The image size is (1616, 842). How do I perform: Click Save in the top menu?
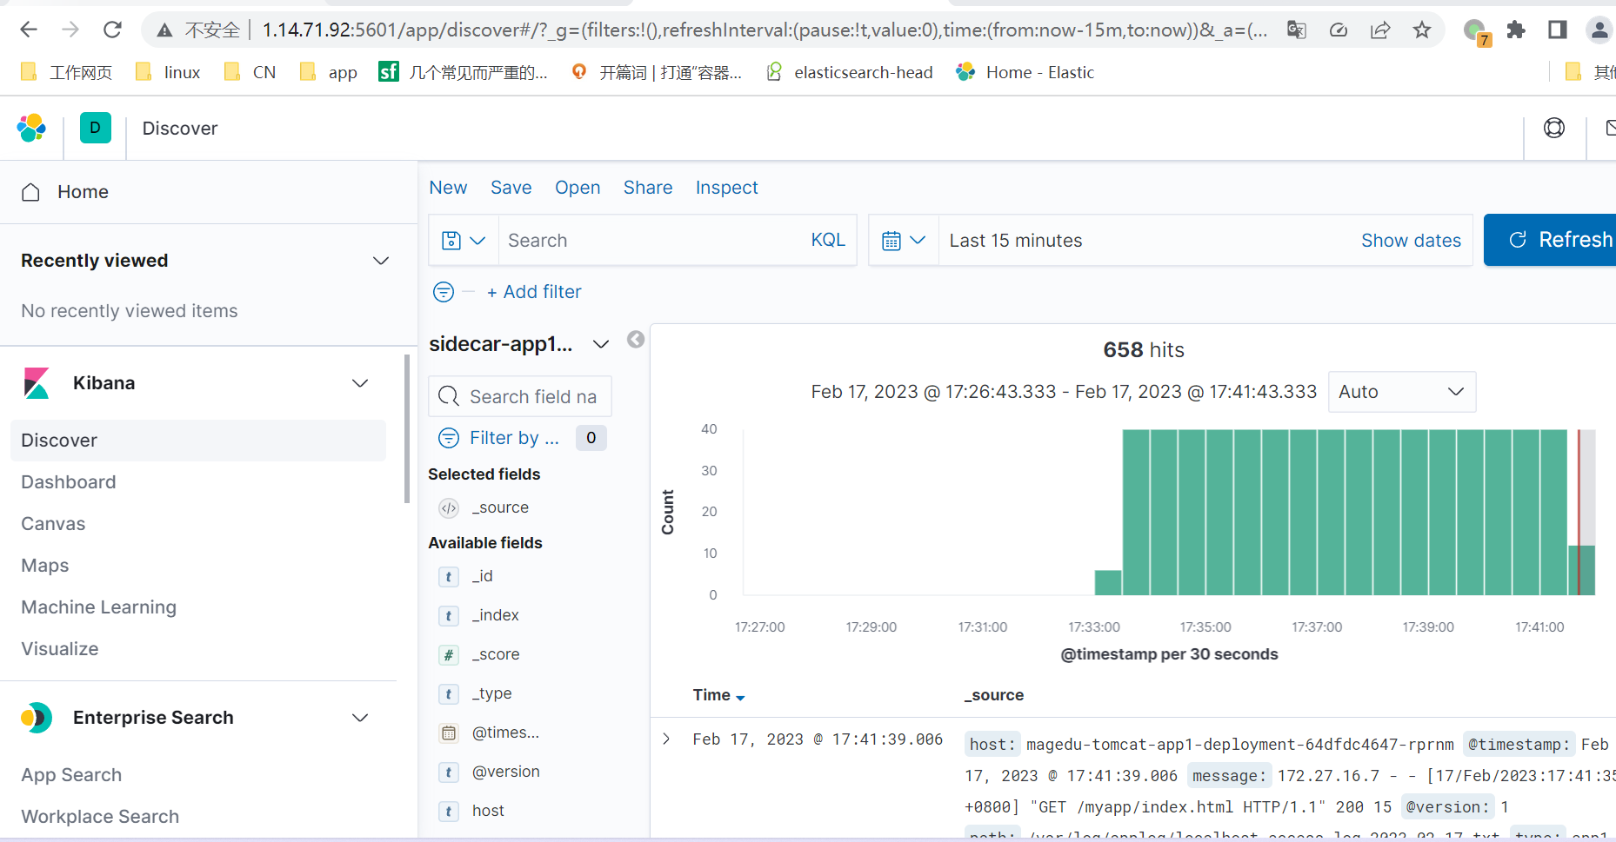(511, 188)
